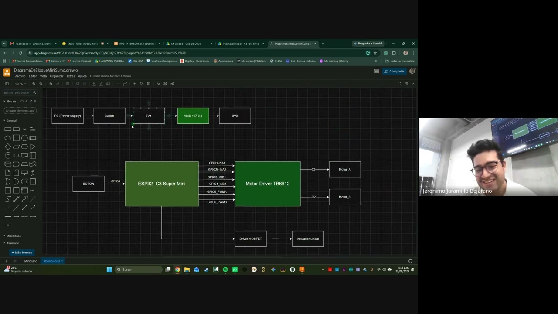558x314 pixels.
Task: Click the fullscreen icon at toolbar right
Action: (x=399, y=84)
